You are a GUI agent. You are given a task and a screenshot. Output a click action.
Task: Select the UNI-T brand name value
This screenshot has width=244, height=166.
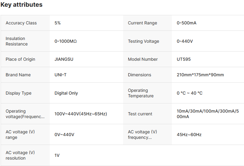pyautogui.click(x=60, y=75)
